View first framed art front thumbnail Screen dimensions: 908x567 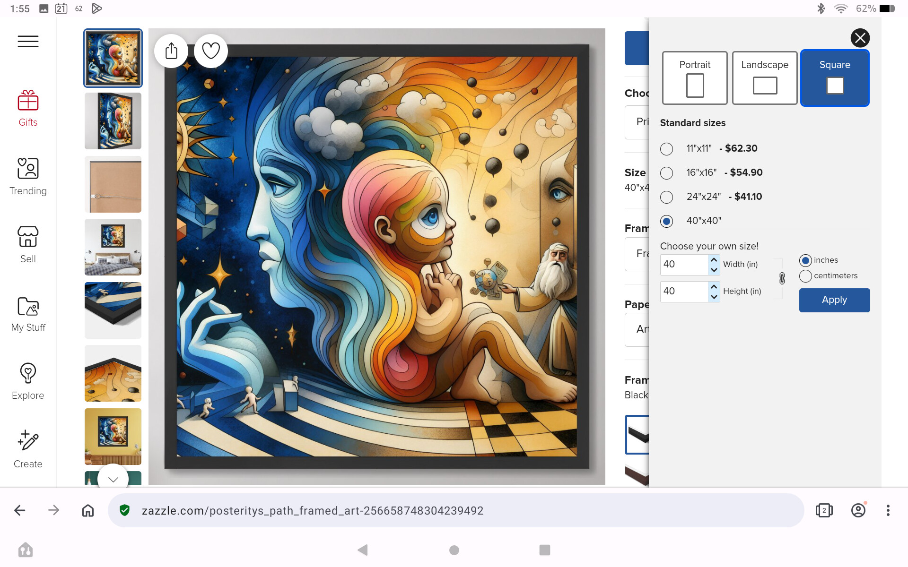pos(113,58)
